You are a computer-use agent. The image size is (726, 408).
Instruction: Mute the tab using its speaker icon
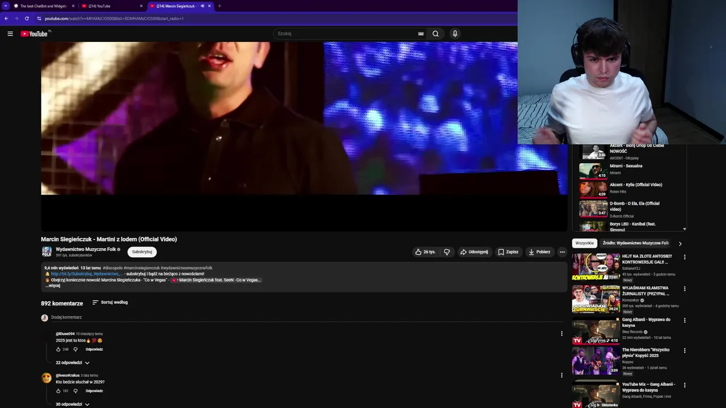pyautogui.click(x=202, y=6)
